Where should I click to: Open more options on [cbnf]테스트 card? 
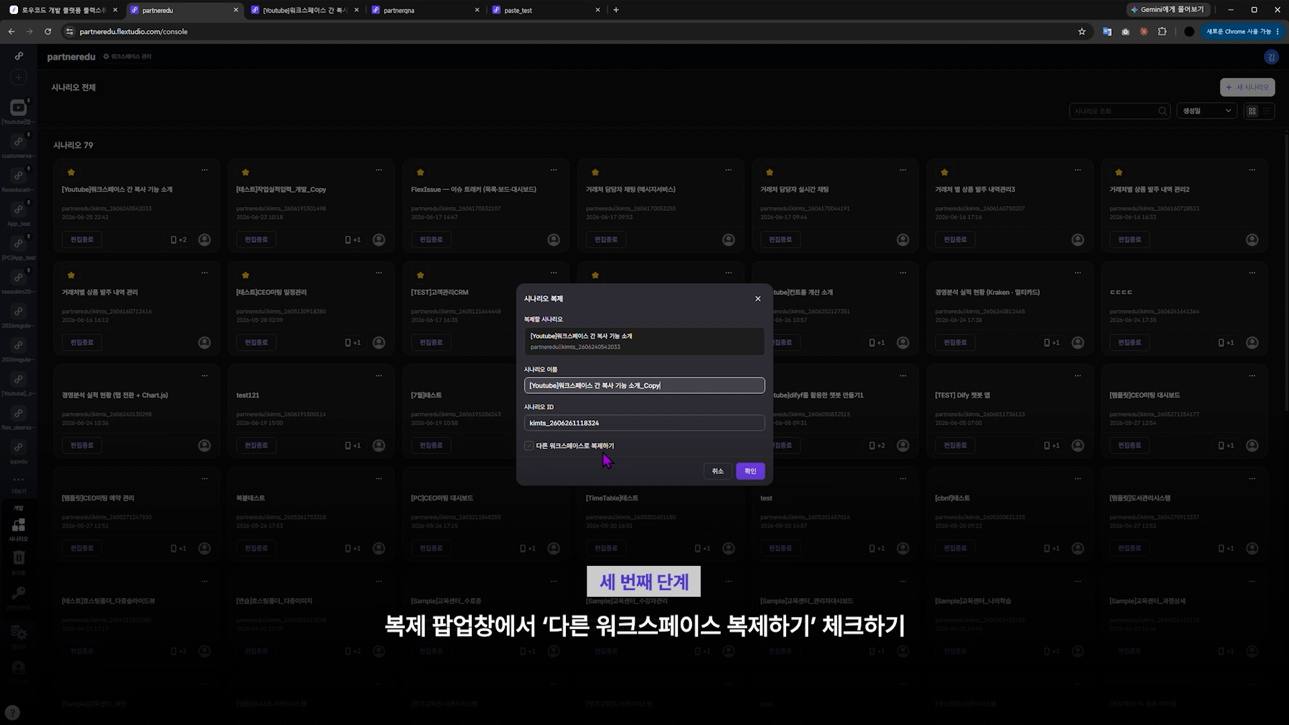tap(1078, 479)
